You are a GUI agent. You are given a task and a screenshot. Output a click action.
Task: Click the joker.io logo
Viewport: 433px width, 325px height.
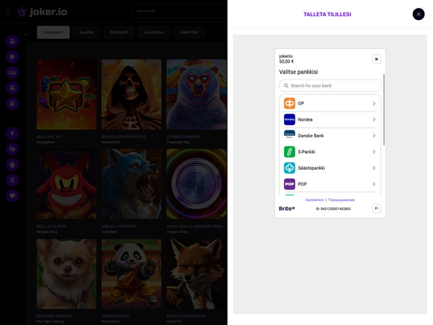point(42,11)
